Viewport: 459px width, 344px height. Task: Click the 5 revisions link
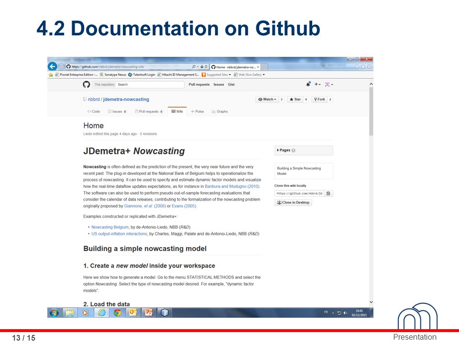[x=148, y=134]
